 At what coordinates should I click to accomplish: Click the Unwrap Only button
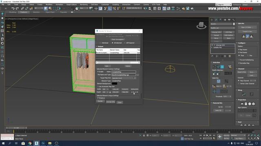[111, 102]
